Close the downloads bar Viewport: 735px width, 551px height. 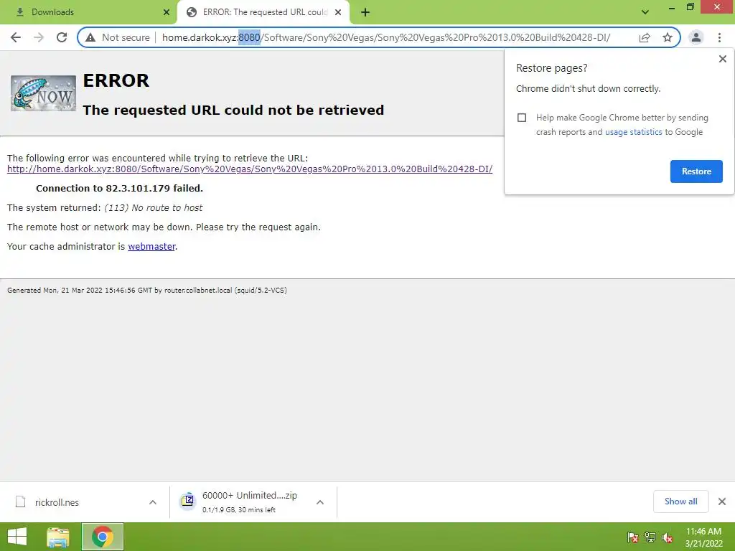pyautogui.click(x=722, y=501)
